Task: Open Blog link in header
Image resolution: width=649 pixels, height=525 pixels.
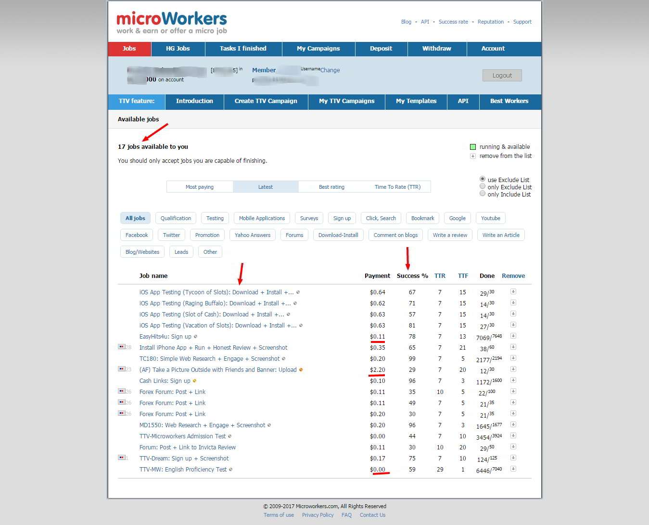Action: coord(406,22)
